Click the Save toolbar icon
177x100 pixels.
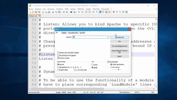(x=36, y=12)
